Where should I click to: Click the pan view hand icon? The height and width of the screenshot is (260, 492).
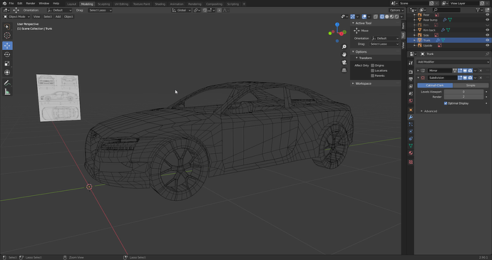tap(344, 55)
